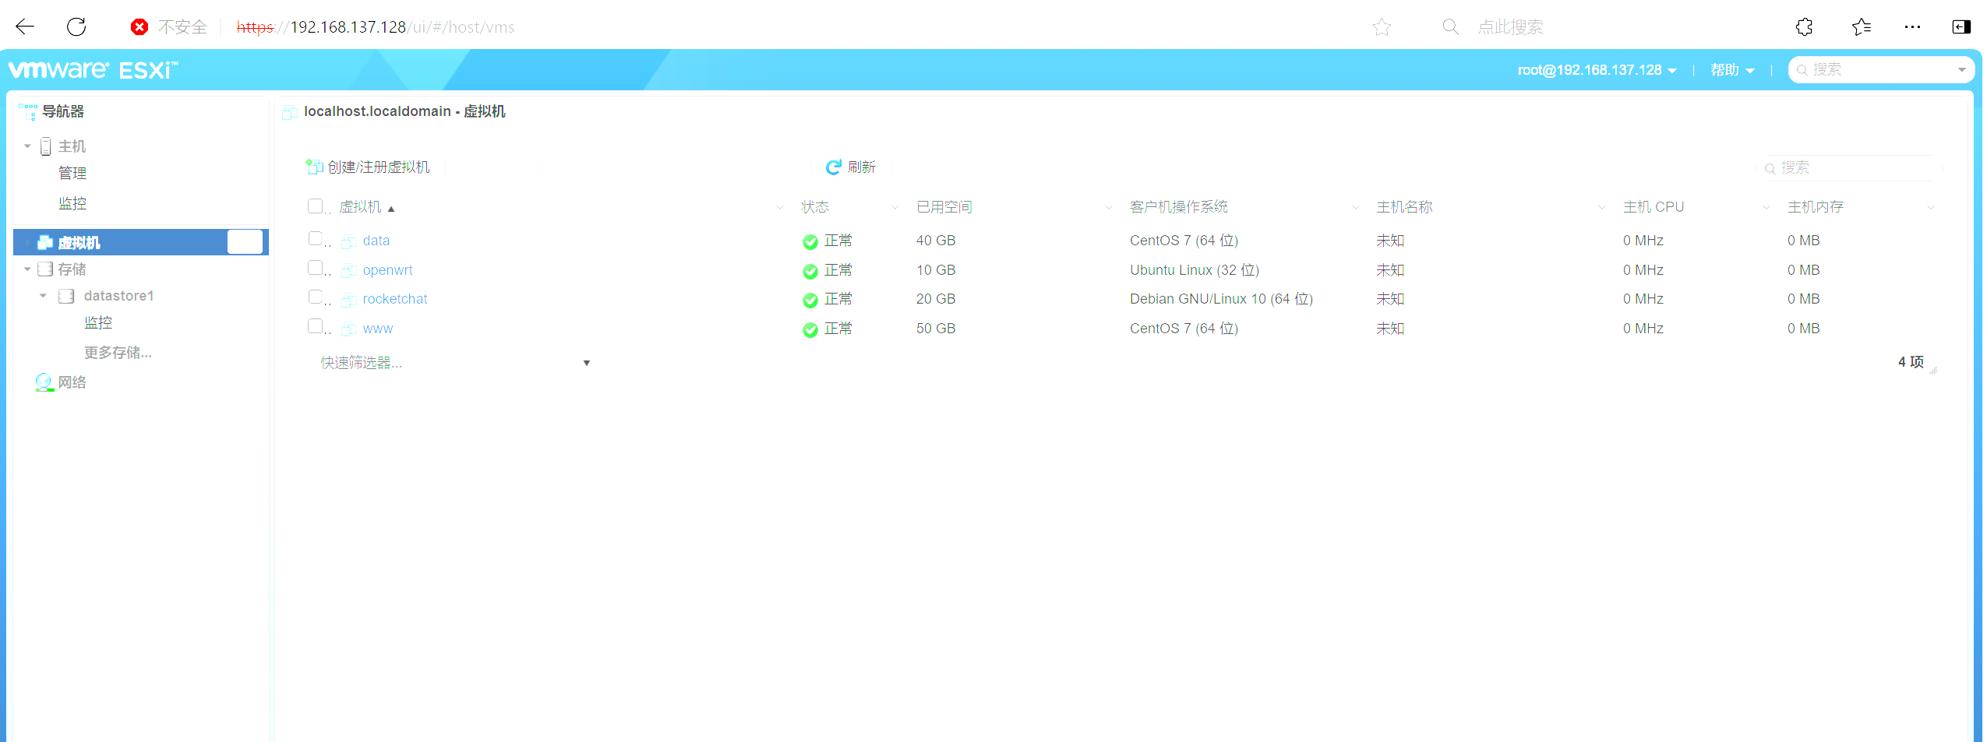Click the Network icon in navigator

pos(44,382)
